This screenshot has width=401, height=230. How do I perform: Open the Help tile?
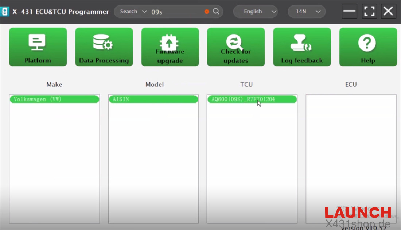coord(368,47)
